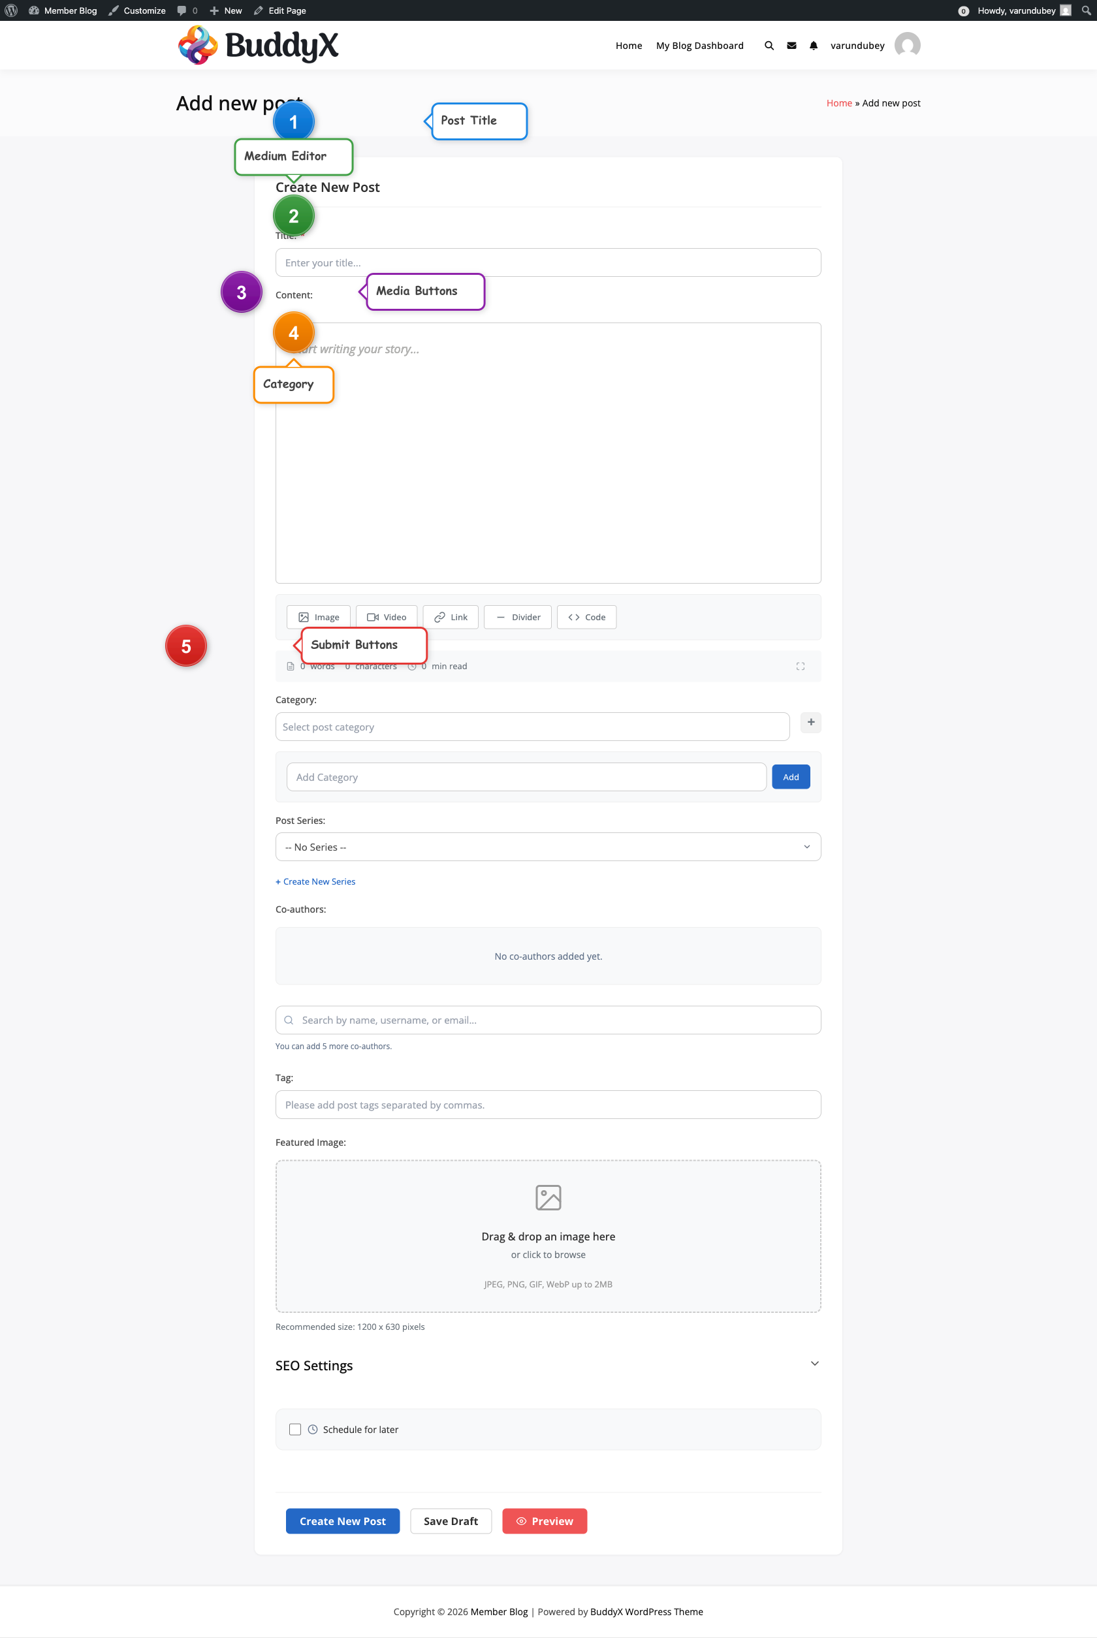Click the Create New Post button
This screenshot has width=1097, height=1638.
point(343,1520)
